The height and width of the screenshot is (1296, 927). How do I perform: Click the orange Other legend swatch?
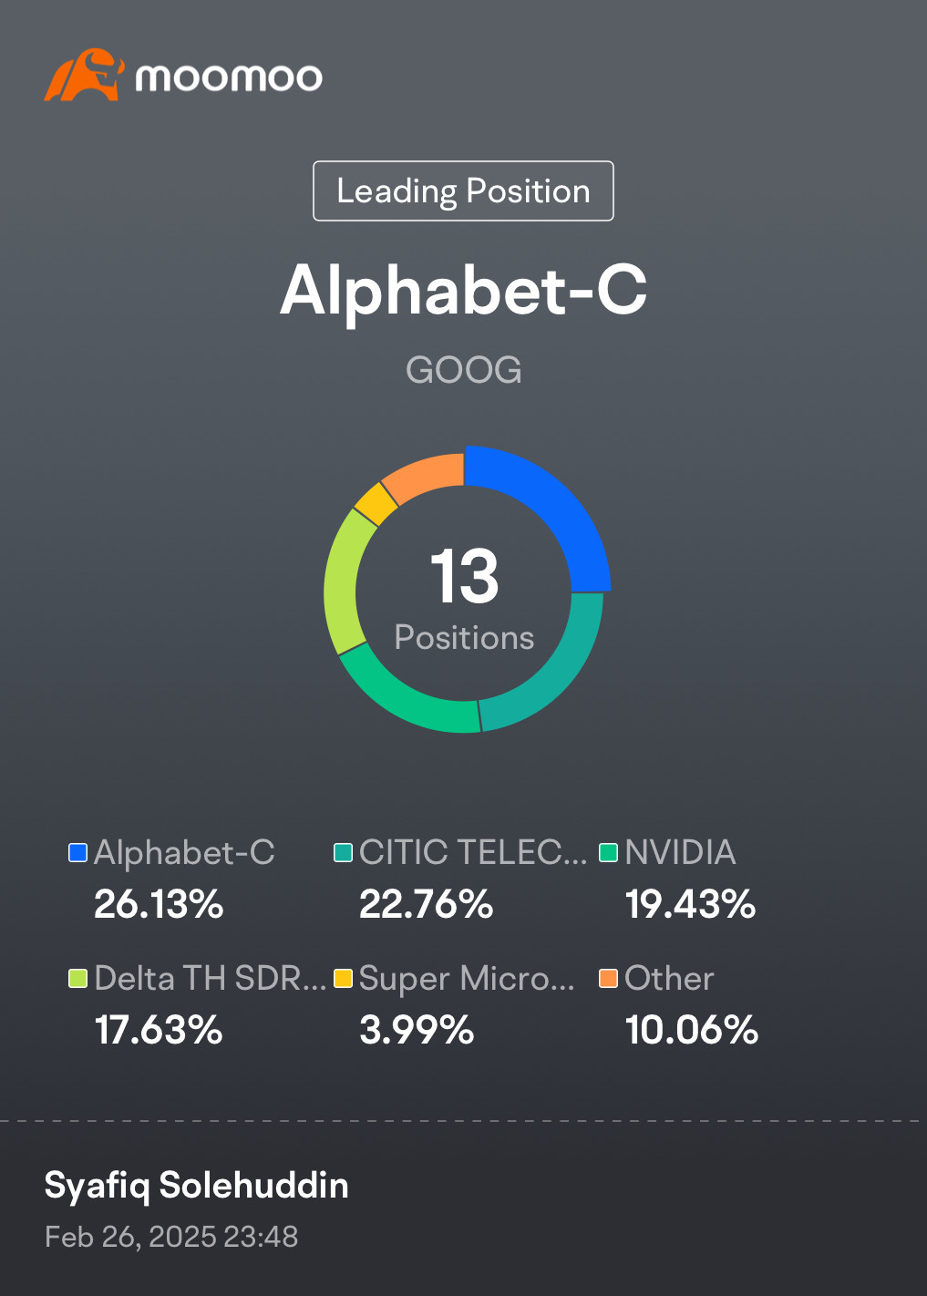[608, 978]
